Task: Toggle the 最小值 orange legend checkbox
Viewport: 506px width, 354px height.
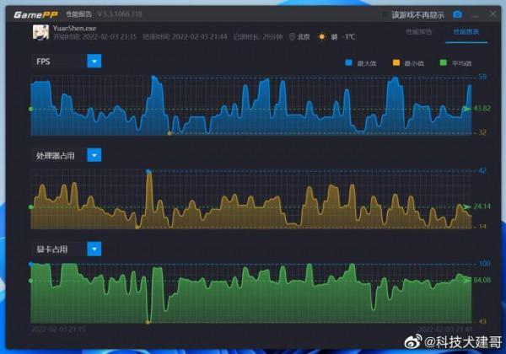Action: (397, 63)
